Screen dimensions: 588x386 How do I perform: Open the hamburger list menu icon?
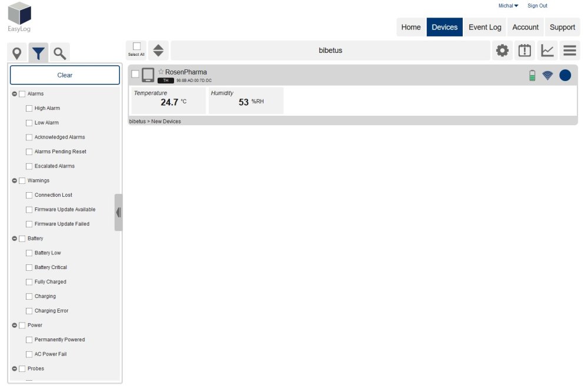tap(570, 51)
